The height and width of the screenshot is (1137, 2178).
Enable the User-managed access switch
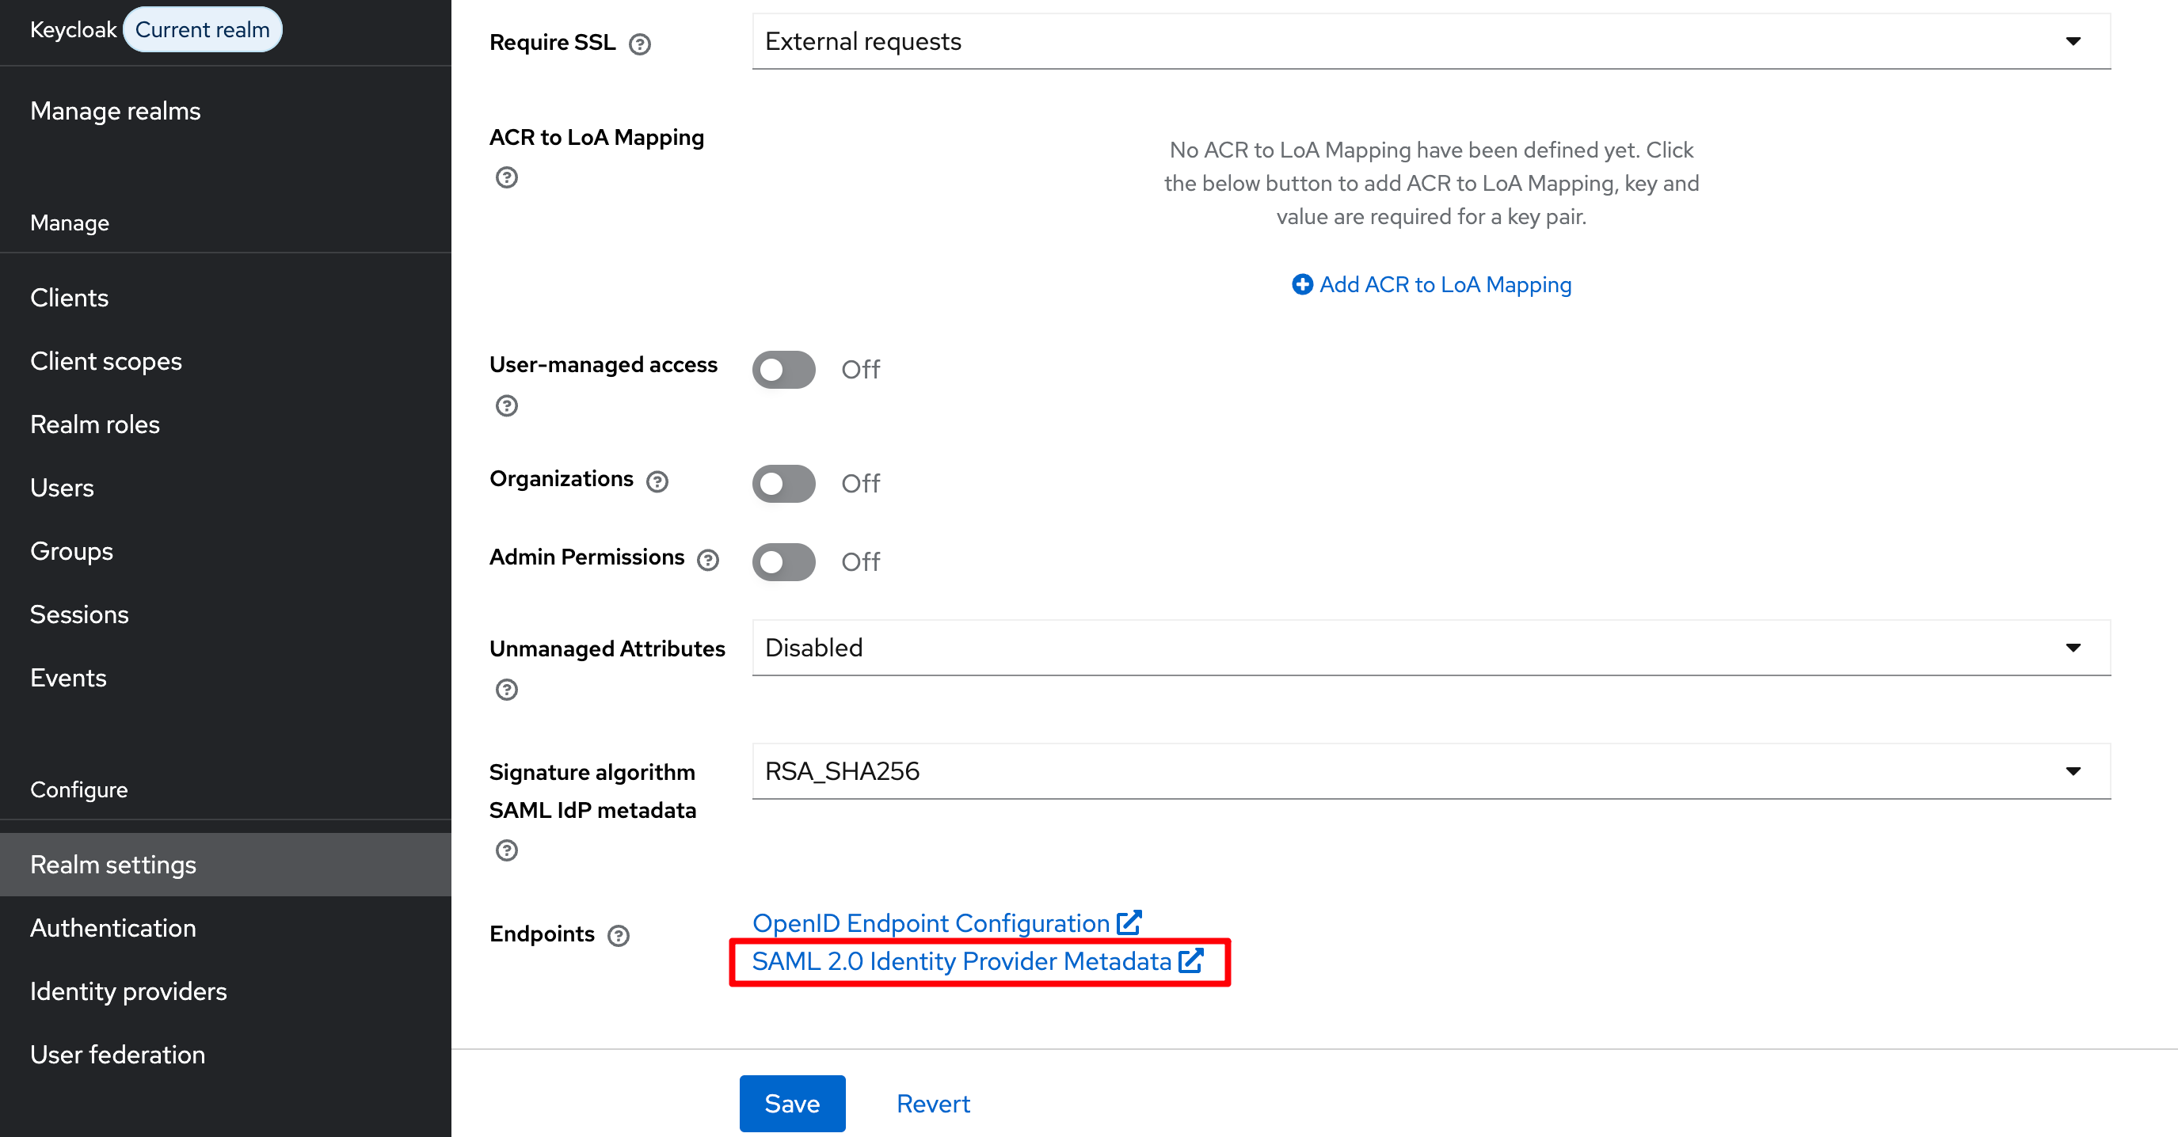[x=784, y=370]
